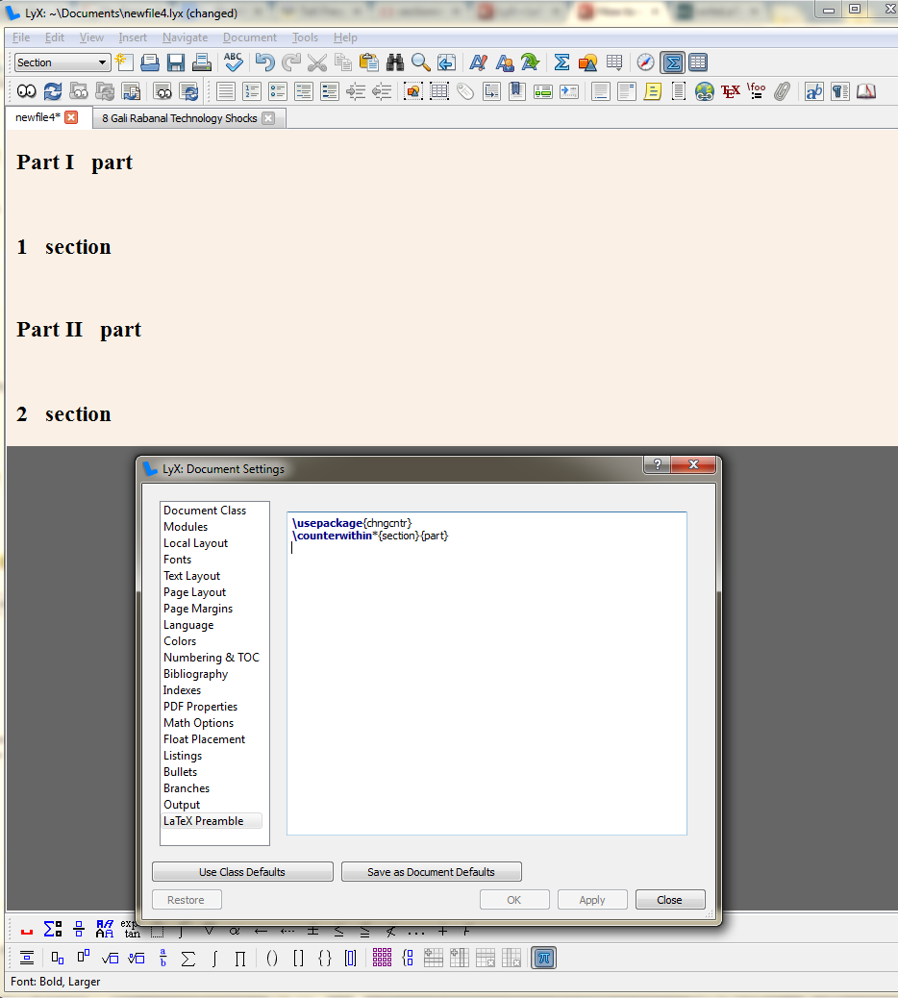Open paragraph settings icon

840,91
